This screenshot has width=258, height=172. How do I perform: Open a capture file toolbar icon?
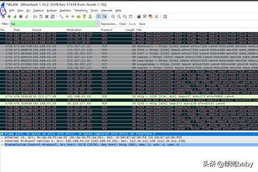pyautogui.click(x=35, y=16)
